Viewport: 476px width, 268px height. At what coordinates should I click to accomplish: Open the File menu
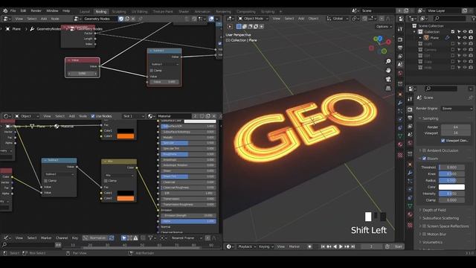point(13,10)
